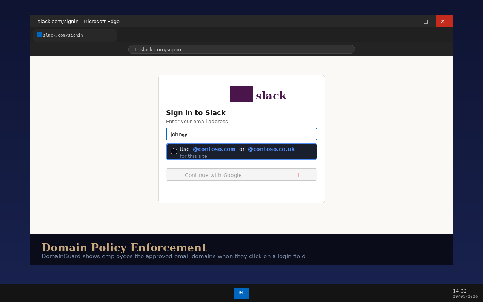Click the DomainGuard hexagon icon in suggestion
This screenshot has height=302, width=483.
coord(174,151)
